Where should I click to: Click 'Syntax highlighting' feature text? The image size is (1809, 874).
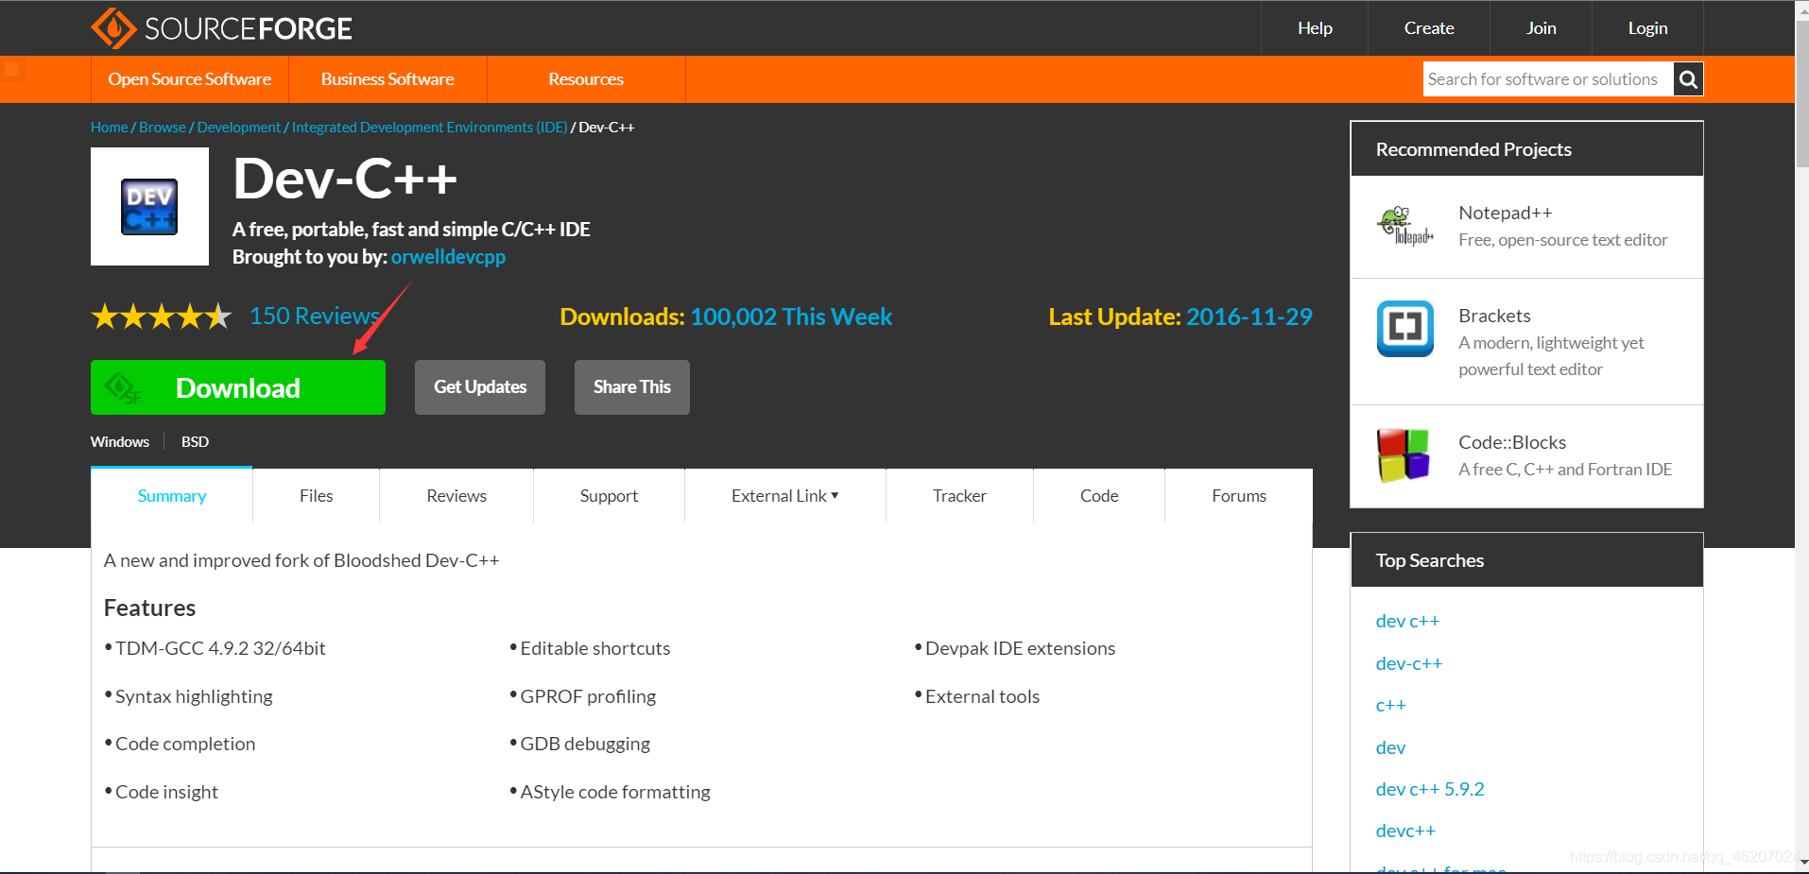tap(194, 696)
